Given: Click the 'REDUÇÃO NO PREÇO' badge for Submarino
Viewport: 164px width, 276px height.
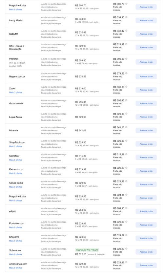Looking at the screenshot, I should coord(87,250).
